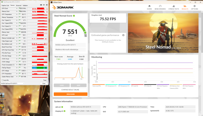Toggle the pink GPU Clock Frequency legend entry
The height and width of the screenshot is (116, 203).
(x=189, y=86)
